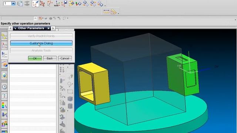Click the left arrow beside Other Parameters title

click(x=11, y=28)
